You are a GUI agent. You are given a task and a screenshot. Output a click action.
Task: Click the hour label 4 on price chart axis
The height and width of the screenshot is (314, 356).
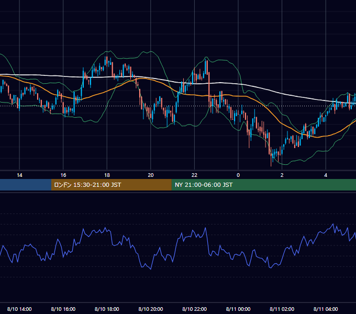pos(326,175)
